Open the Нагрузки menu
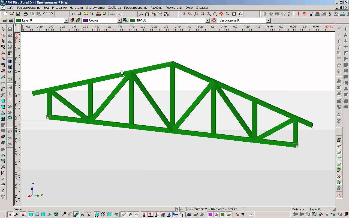The height and width of the screenshot is (218, 349). tap(76, 8)
